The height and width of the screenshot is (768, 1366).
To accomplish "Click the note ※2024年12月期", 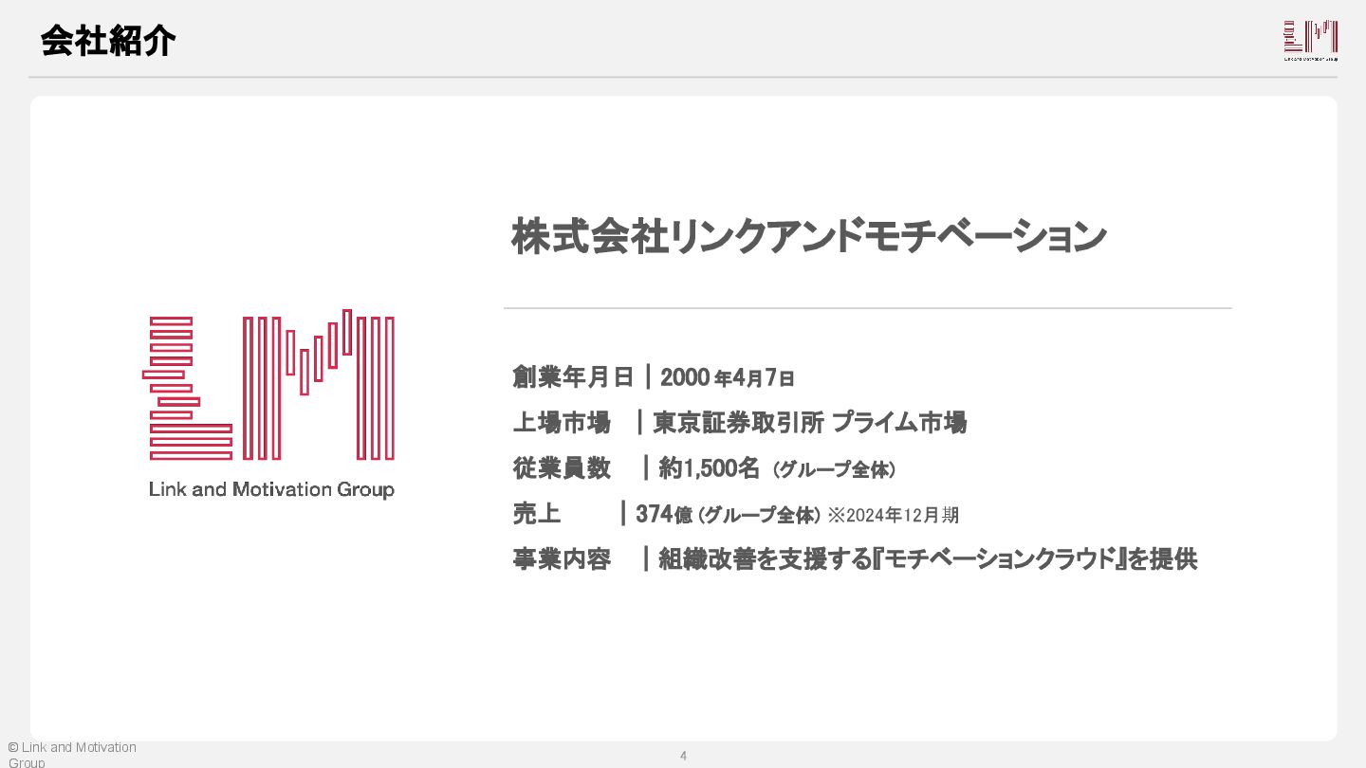I will click(893, 515).
